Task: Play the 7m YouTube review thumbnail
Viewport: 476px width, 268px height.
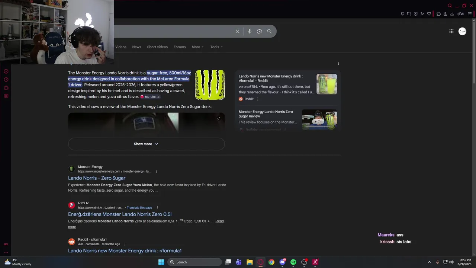Action: coord(319,119)
